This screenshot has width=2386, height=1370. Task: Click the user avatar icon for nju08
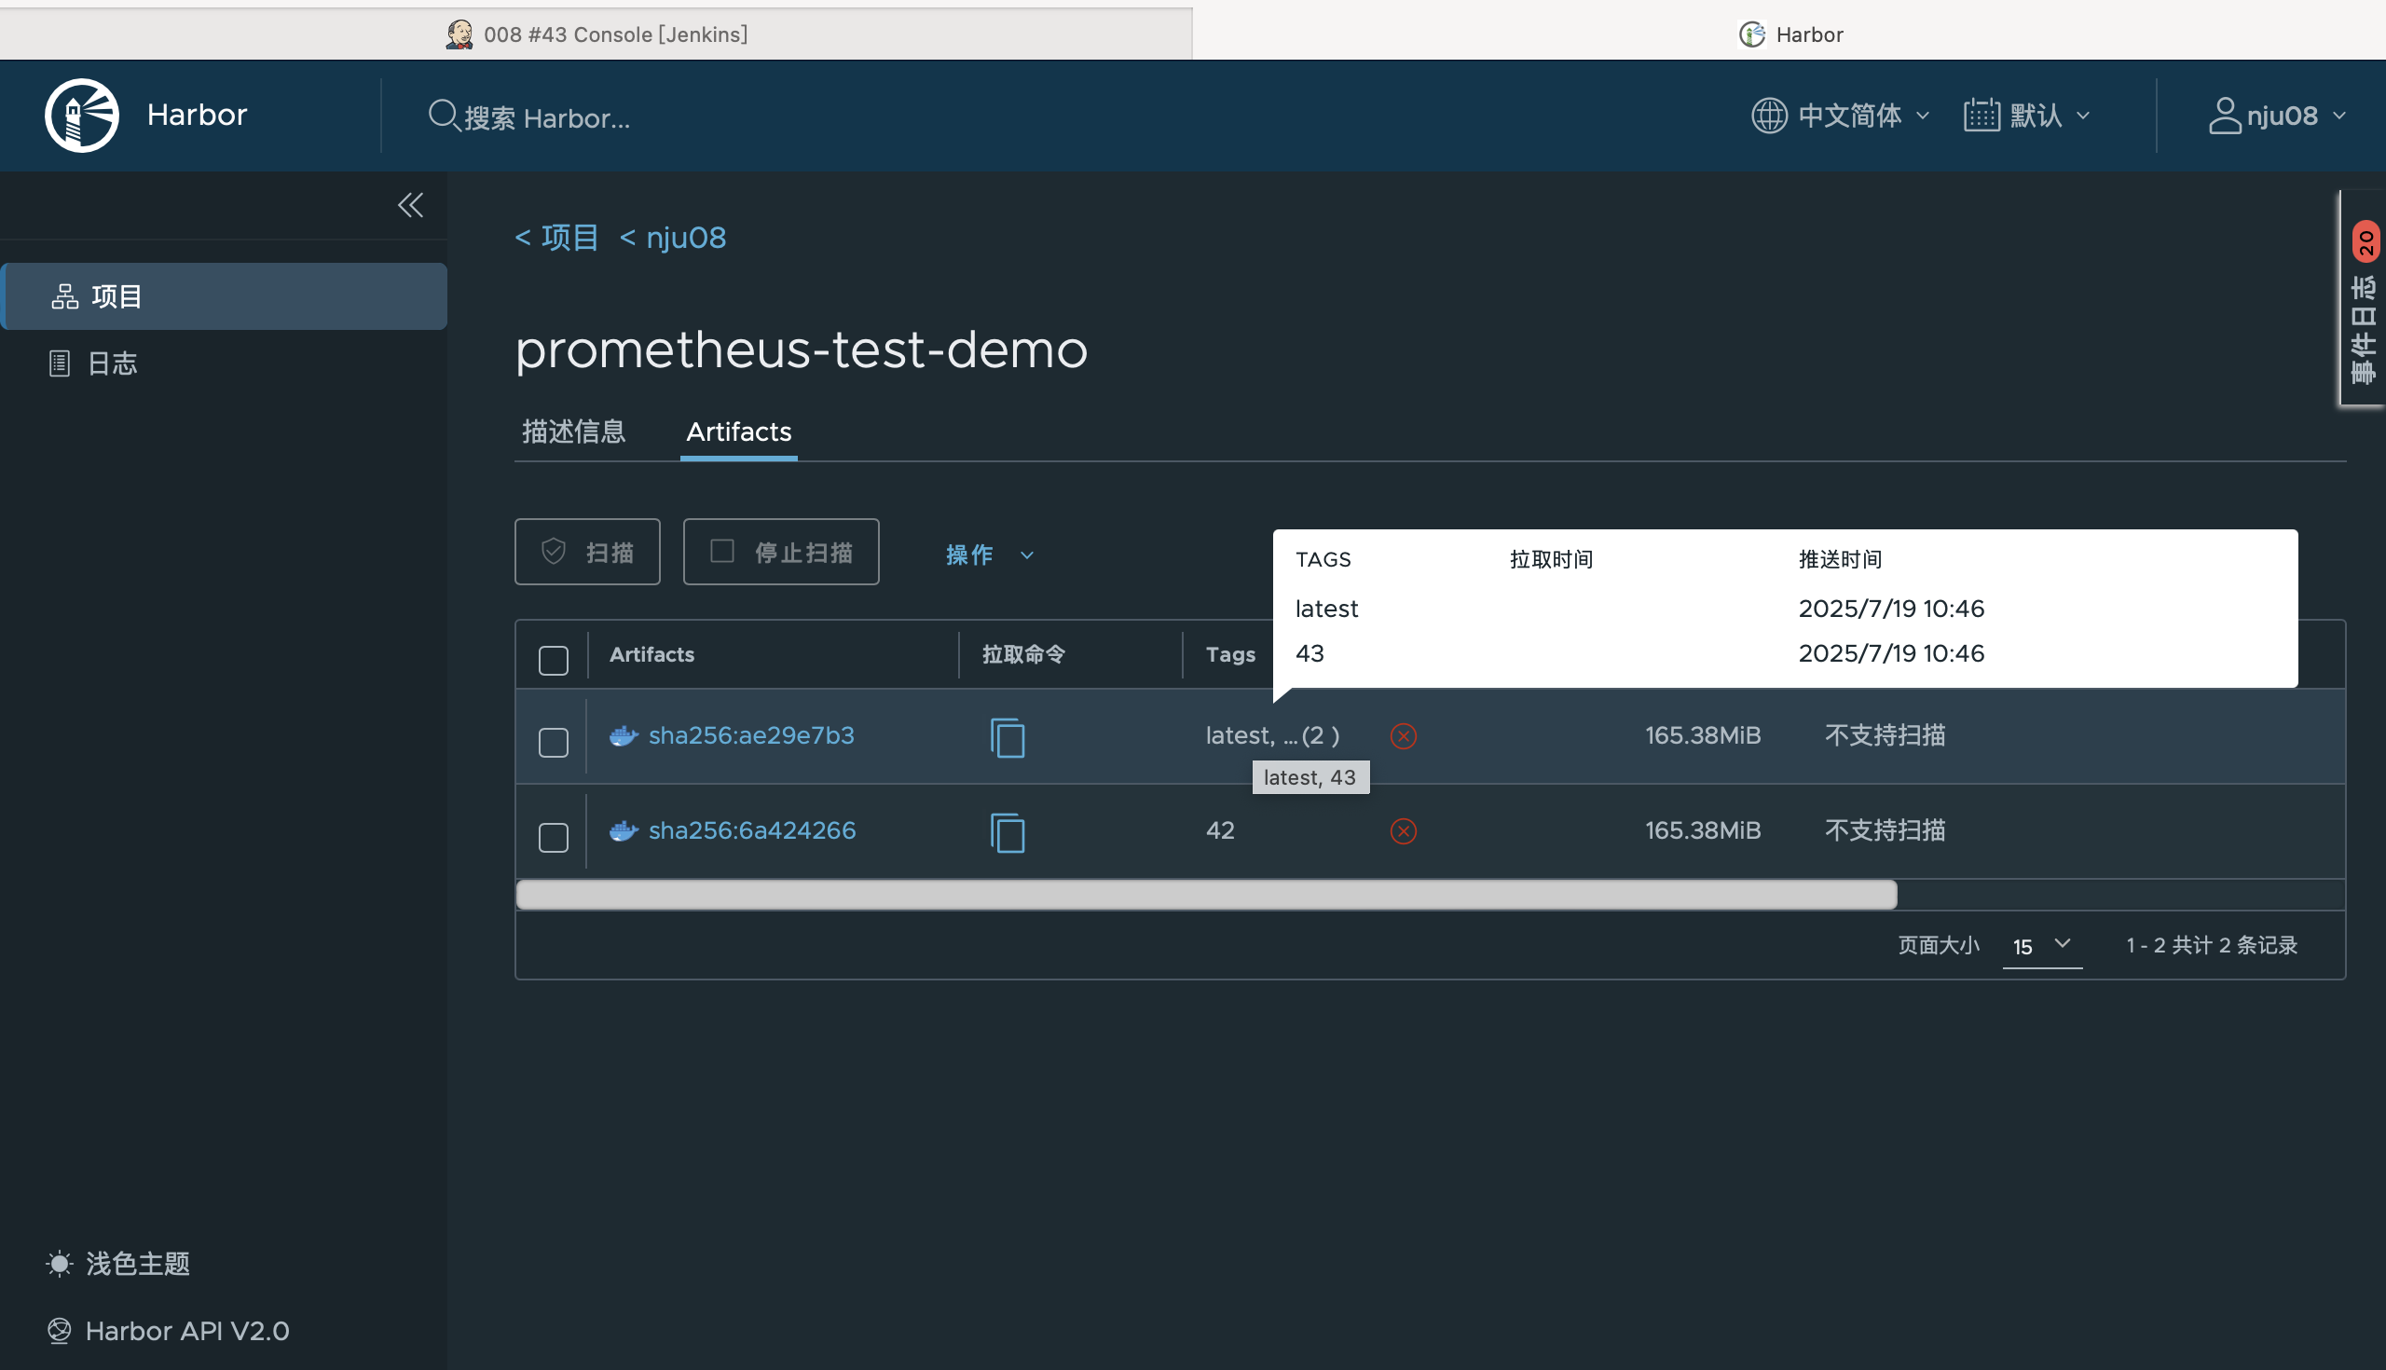(2224, 116)
